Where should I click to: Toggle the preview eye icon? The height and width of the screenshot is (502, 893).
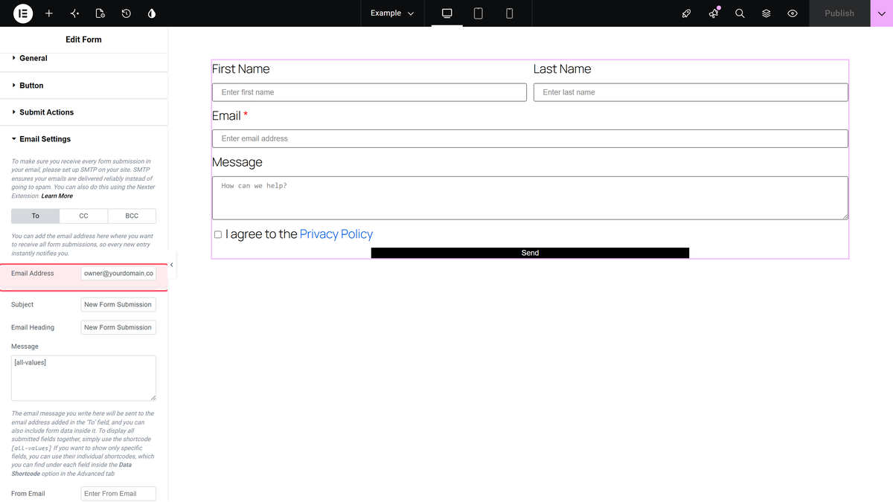pyautogui.click(x=793, y=13)
